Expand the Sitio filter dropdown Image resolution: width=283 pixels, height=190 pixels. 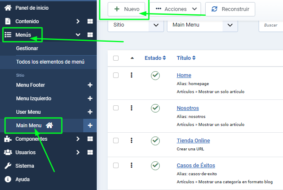(135, 25)
